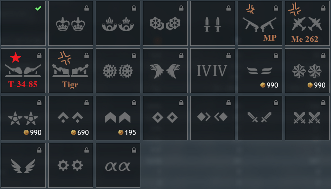Purchase the chevron decoration priced 195

pos(118,118)
